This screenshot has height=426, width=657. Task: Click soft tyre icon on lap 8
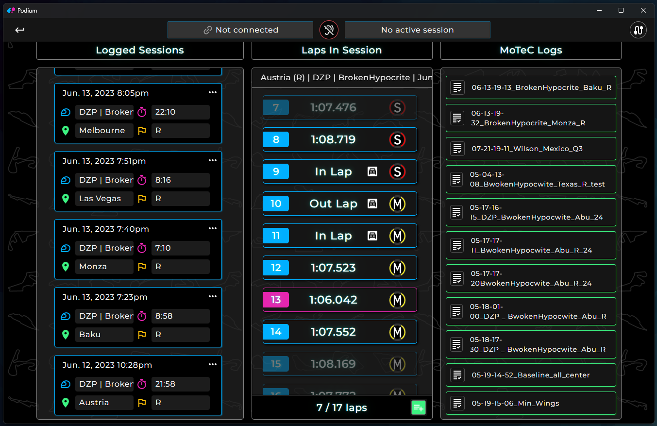397,139
